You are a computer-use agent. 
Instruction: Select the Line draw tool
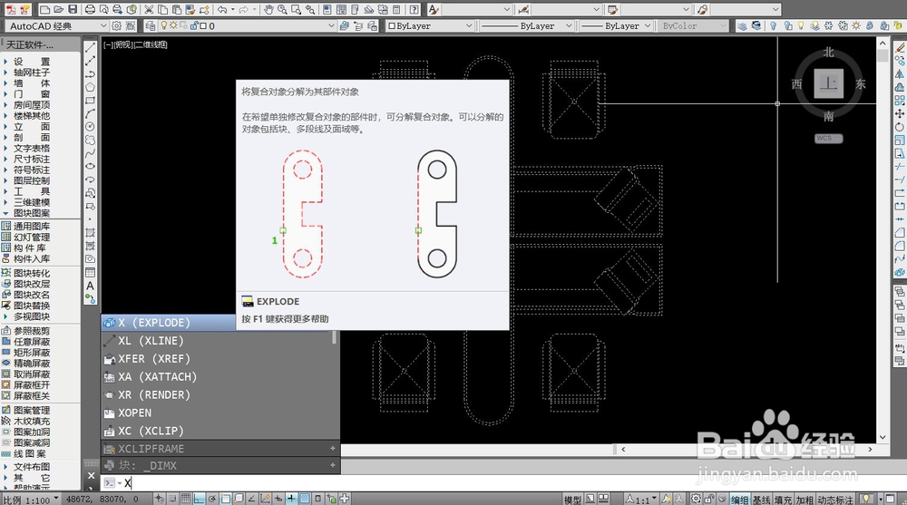90,48
